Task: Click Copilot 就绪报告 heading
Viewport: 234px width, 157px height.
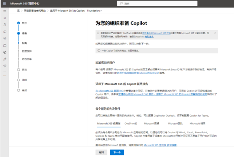Action: click(122, 84)
